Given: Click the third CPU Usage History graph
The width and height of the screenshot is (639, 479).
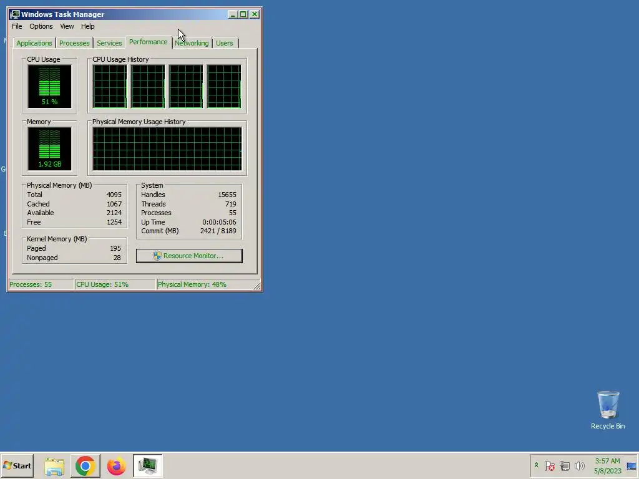Looking at the screenshot, I should 186,86.
